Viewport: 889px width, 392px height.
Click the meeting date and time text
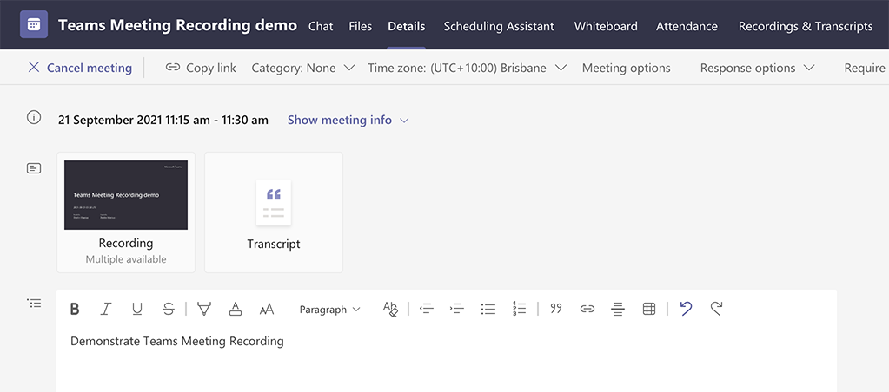click(x=163, y=120)
